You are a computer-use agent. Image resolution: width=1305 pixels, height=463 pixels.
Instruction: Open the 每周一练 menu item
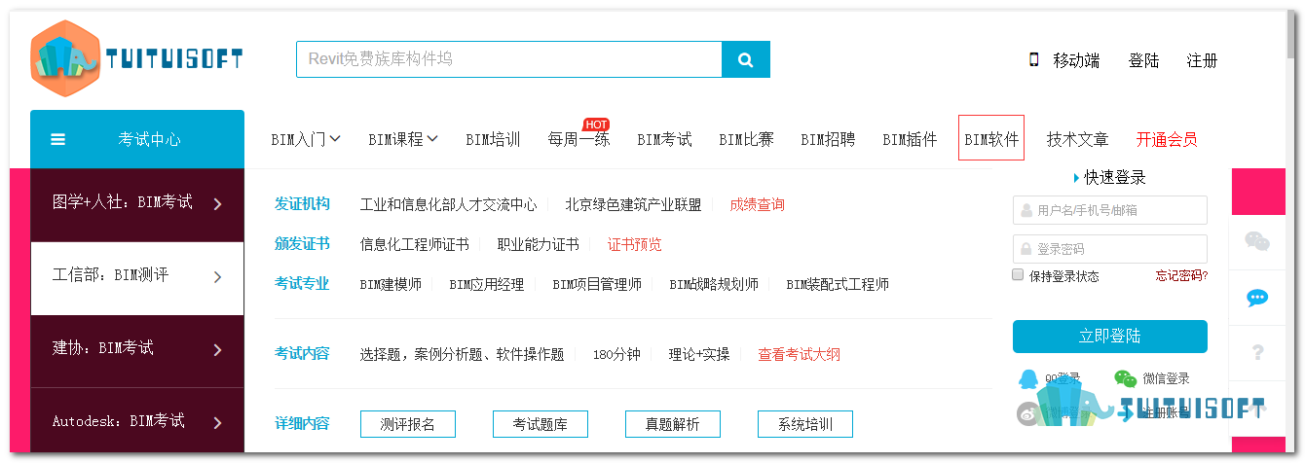578,139
